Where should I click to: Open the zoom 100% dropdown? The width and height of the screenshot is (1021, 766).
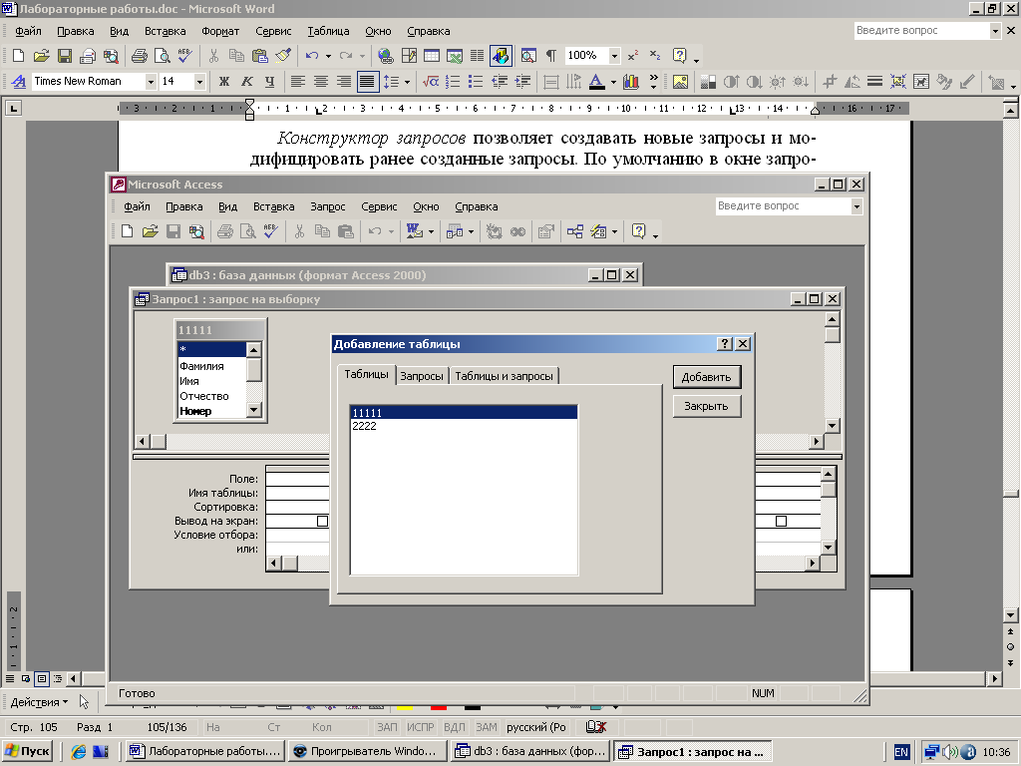[x=614, y=56]
